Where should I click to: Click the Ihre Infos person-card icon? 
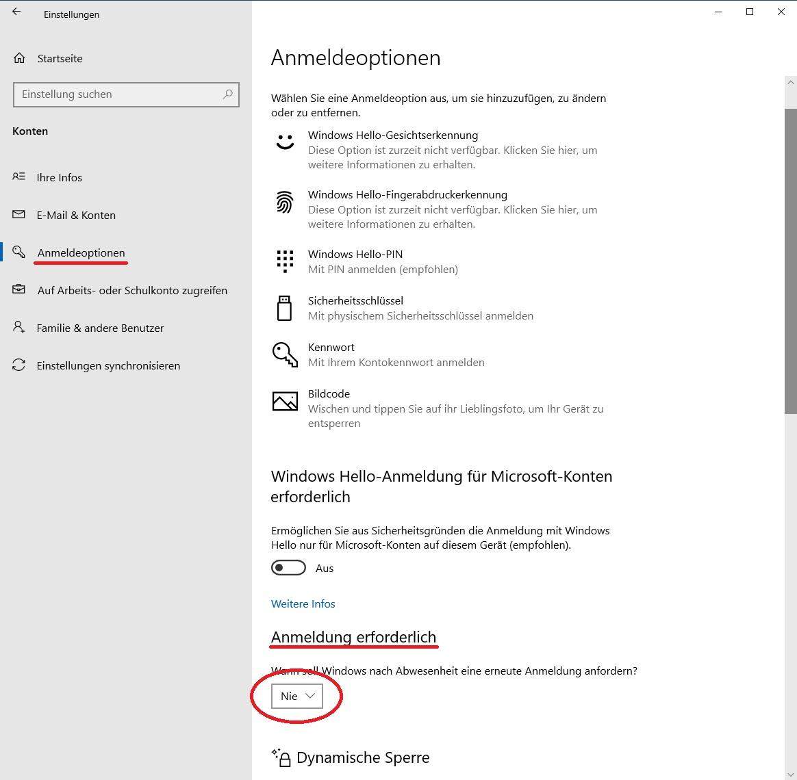tap(18, 177)
